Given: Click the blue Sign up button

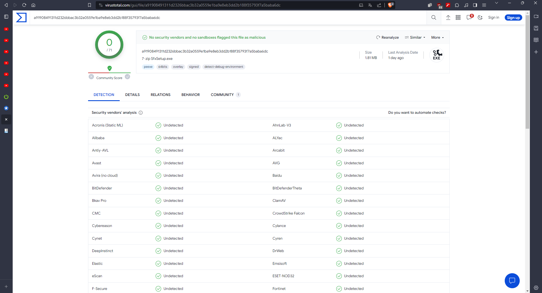Looking at the screenshot, I should point(513,18).
